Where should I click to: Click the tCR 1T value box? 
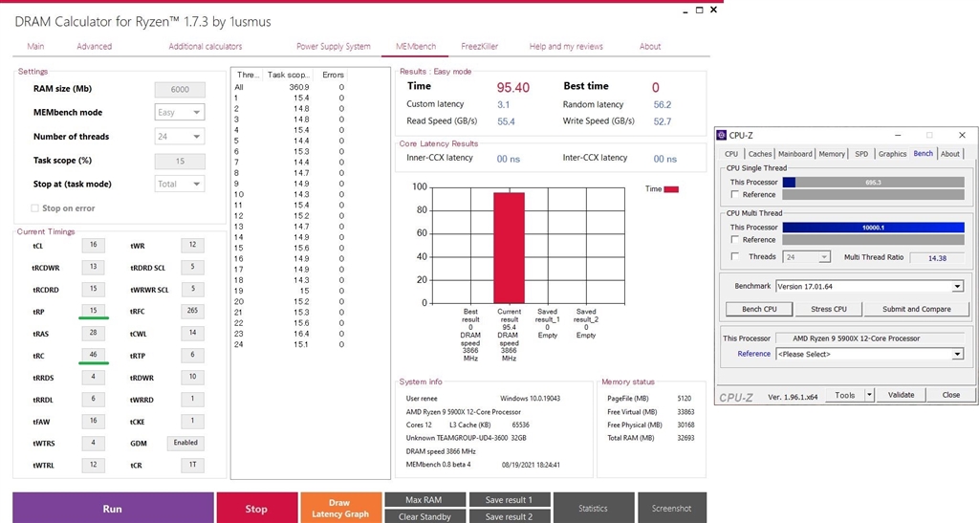click(x=192, y=465)
